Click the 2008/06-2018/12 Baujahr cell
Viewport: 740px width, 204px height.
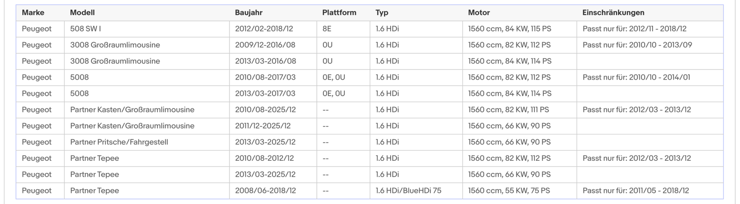(265, 191)
